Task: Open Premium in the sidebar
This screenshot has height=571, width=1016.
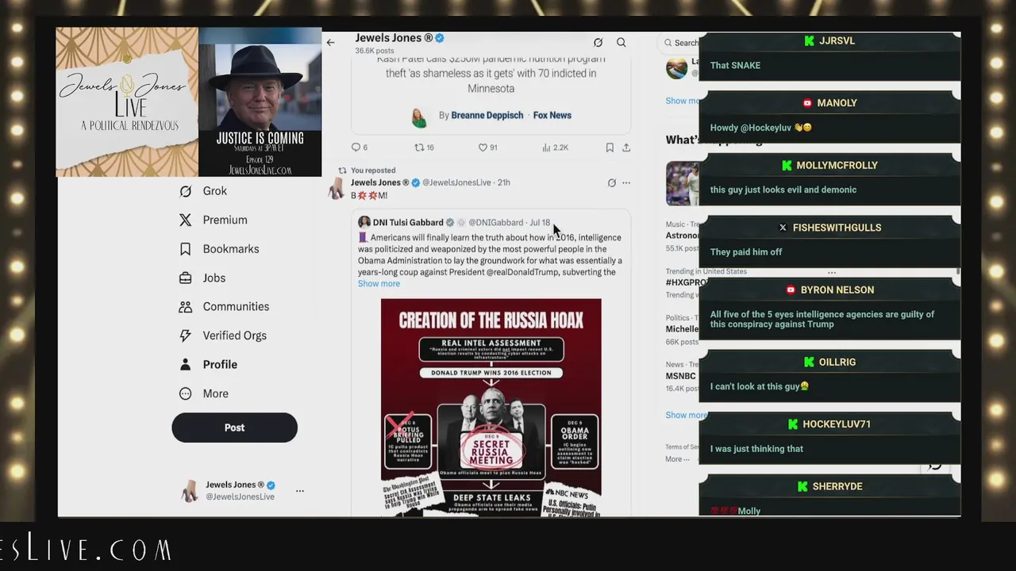Action: pyautogui.click(x=213, y=220)
